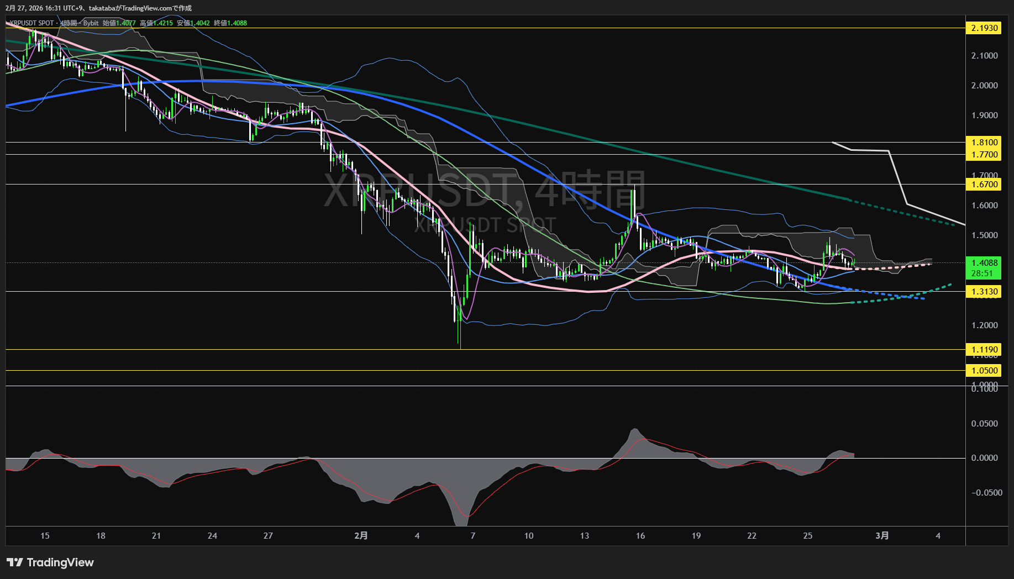Viewport: 1014px width, 579px height.
Task: Select the 1.0500 price level label
Action: 984,371
